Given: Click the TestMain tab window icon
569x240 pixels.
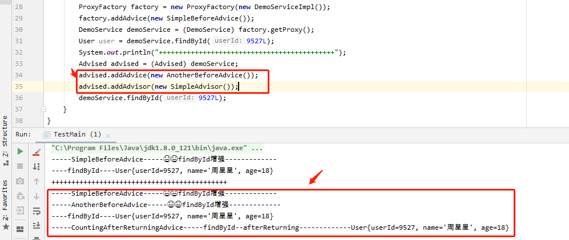Looking at the screenshot, I should (x=46, y=135).
